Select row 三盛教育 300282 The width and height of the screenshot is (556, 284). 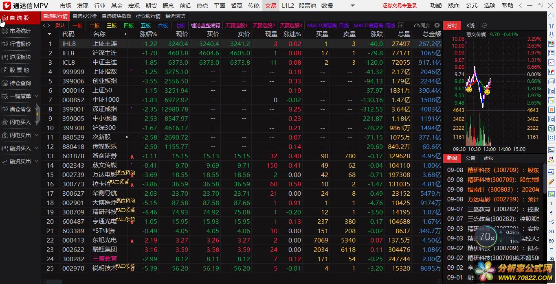coord(242,259)
